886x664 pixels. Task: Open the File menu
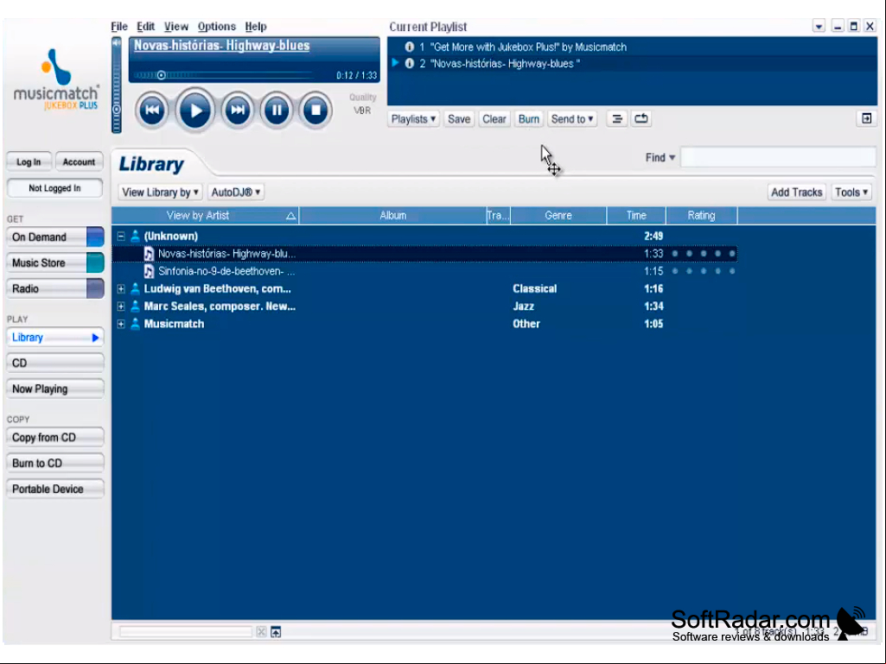[x=119, y=27]
